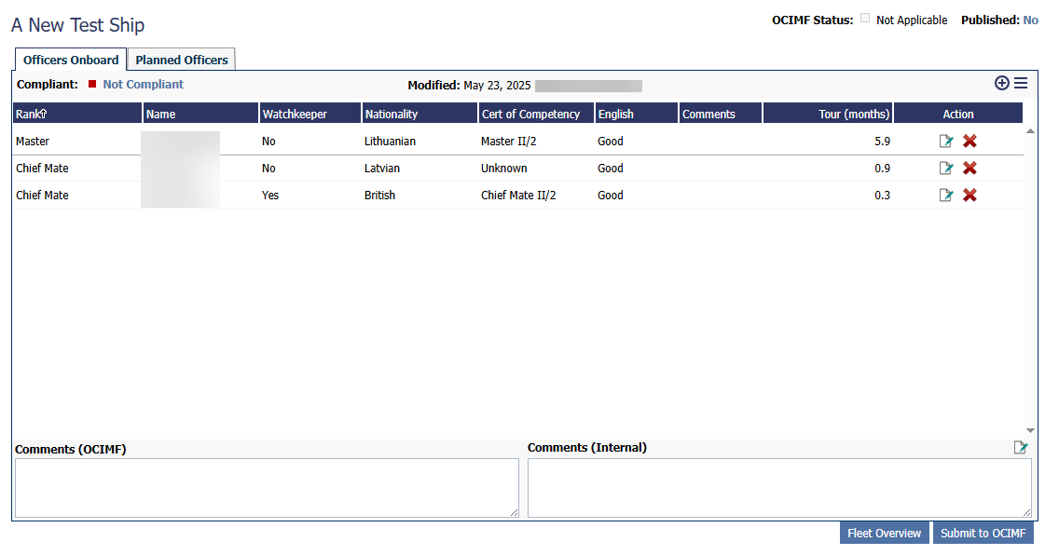Switch to the Planned Officers tab
Screen dimensions: 1059x555
[x=182, y=60]
